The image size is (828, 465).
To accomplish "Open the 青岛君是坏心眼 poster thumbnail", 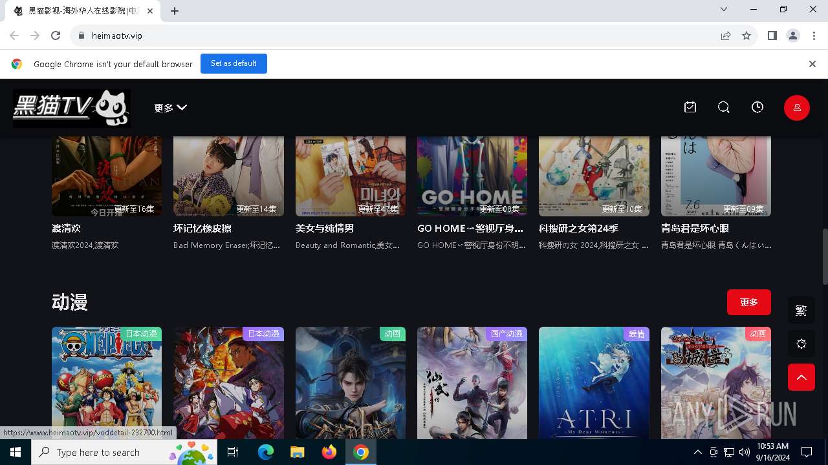I will pyautogui.click(x=716, y=176).
